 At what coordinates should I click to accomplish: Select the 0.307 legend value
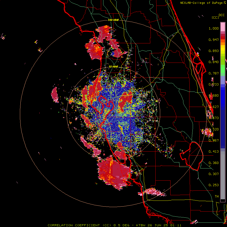pos(214,174)
